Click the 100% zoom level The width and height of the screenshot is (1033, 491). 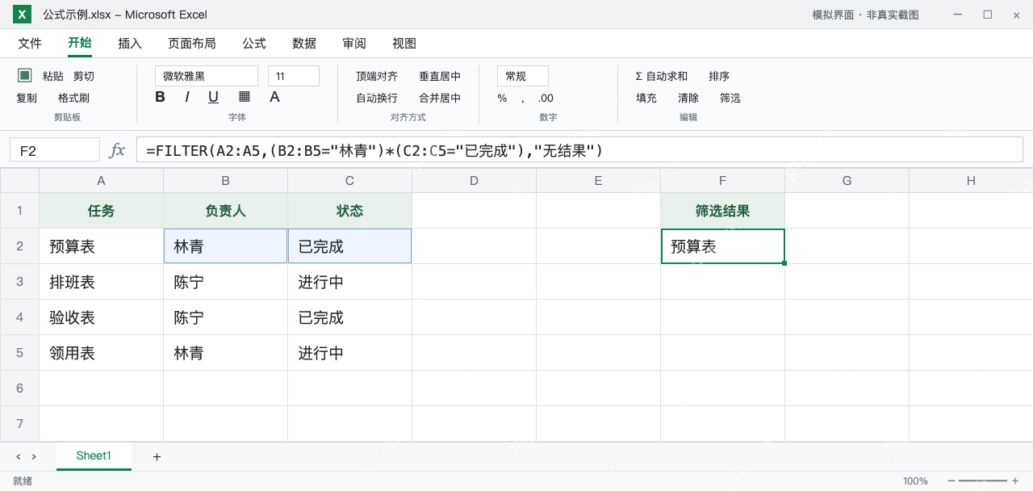click(x=915, y=481)
